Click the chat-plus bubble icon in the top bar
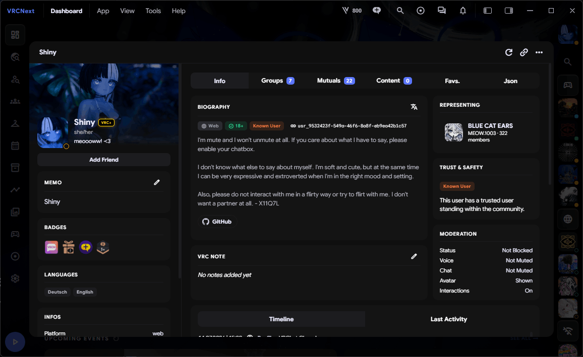Screen dimensions: 583x357 [377, 11]
